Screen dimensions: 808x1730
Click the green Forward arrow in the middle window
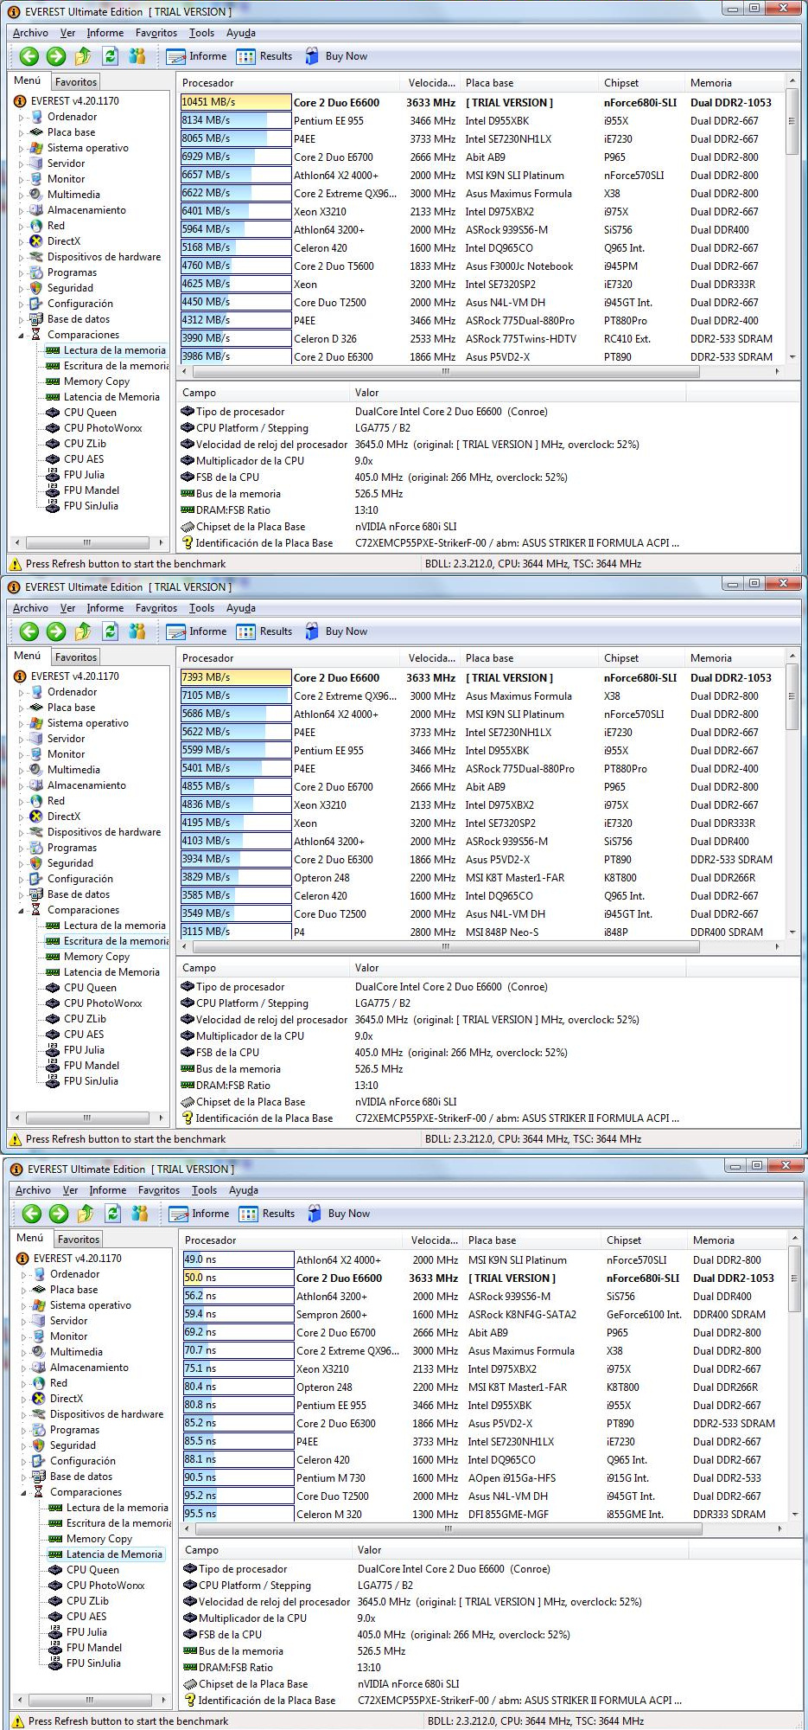(x=56, y=631)
